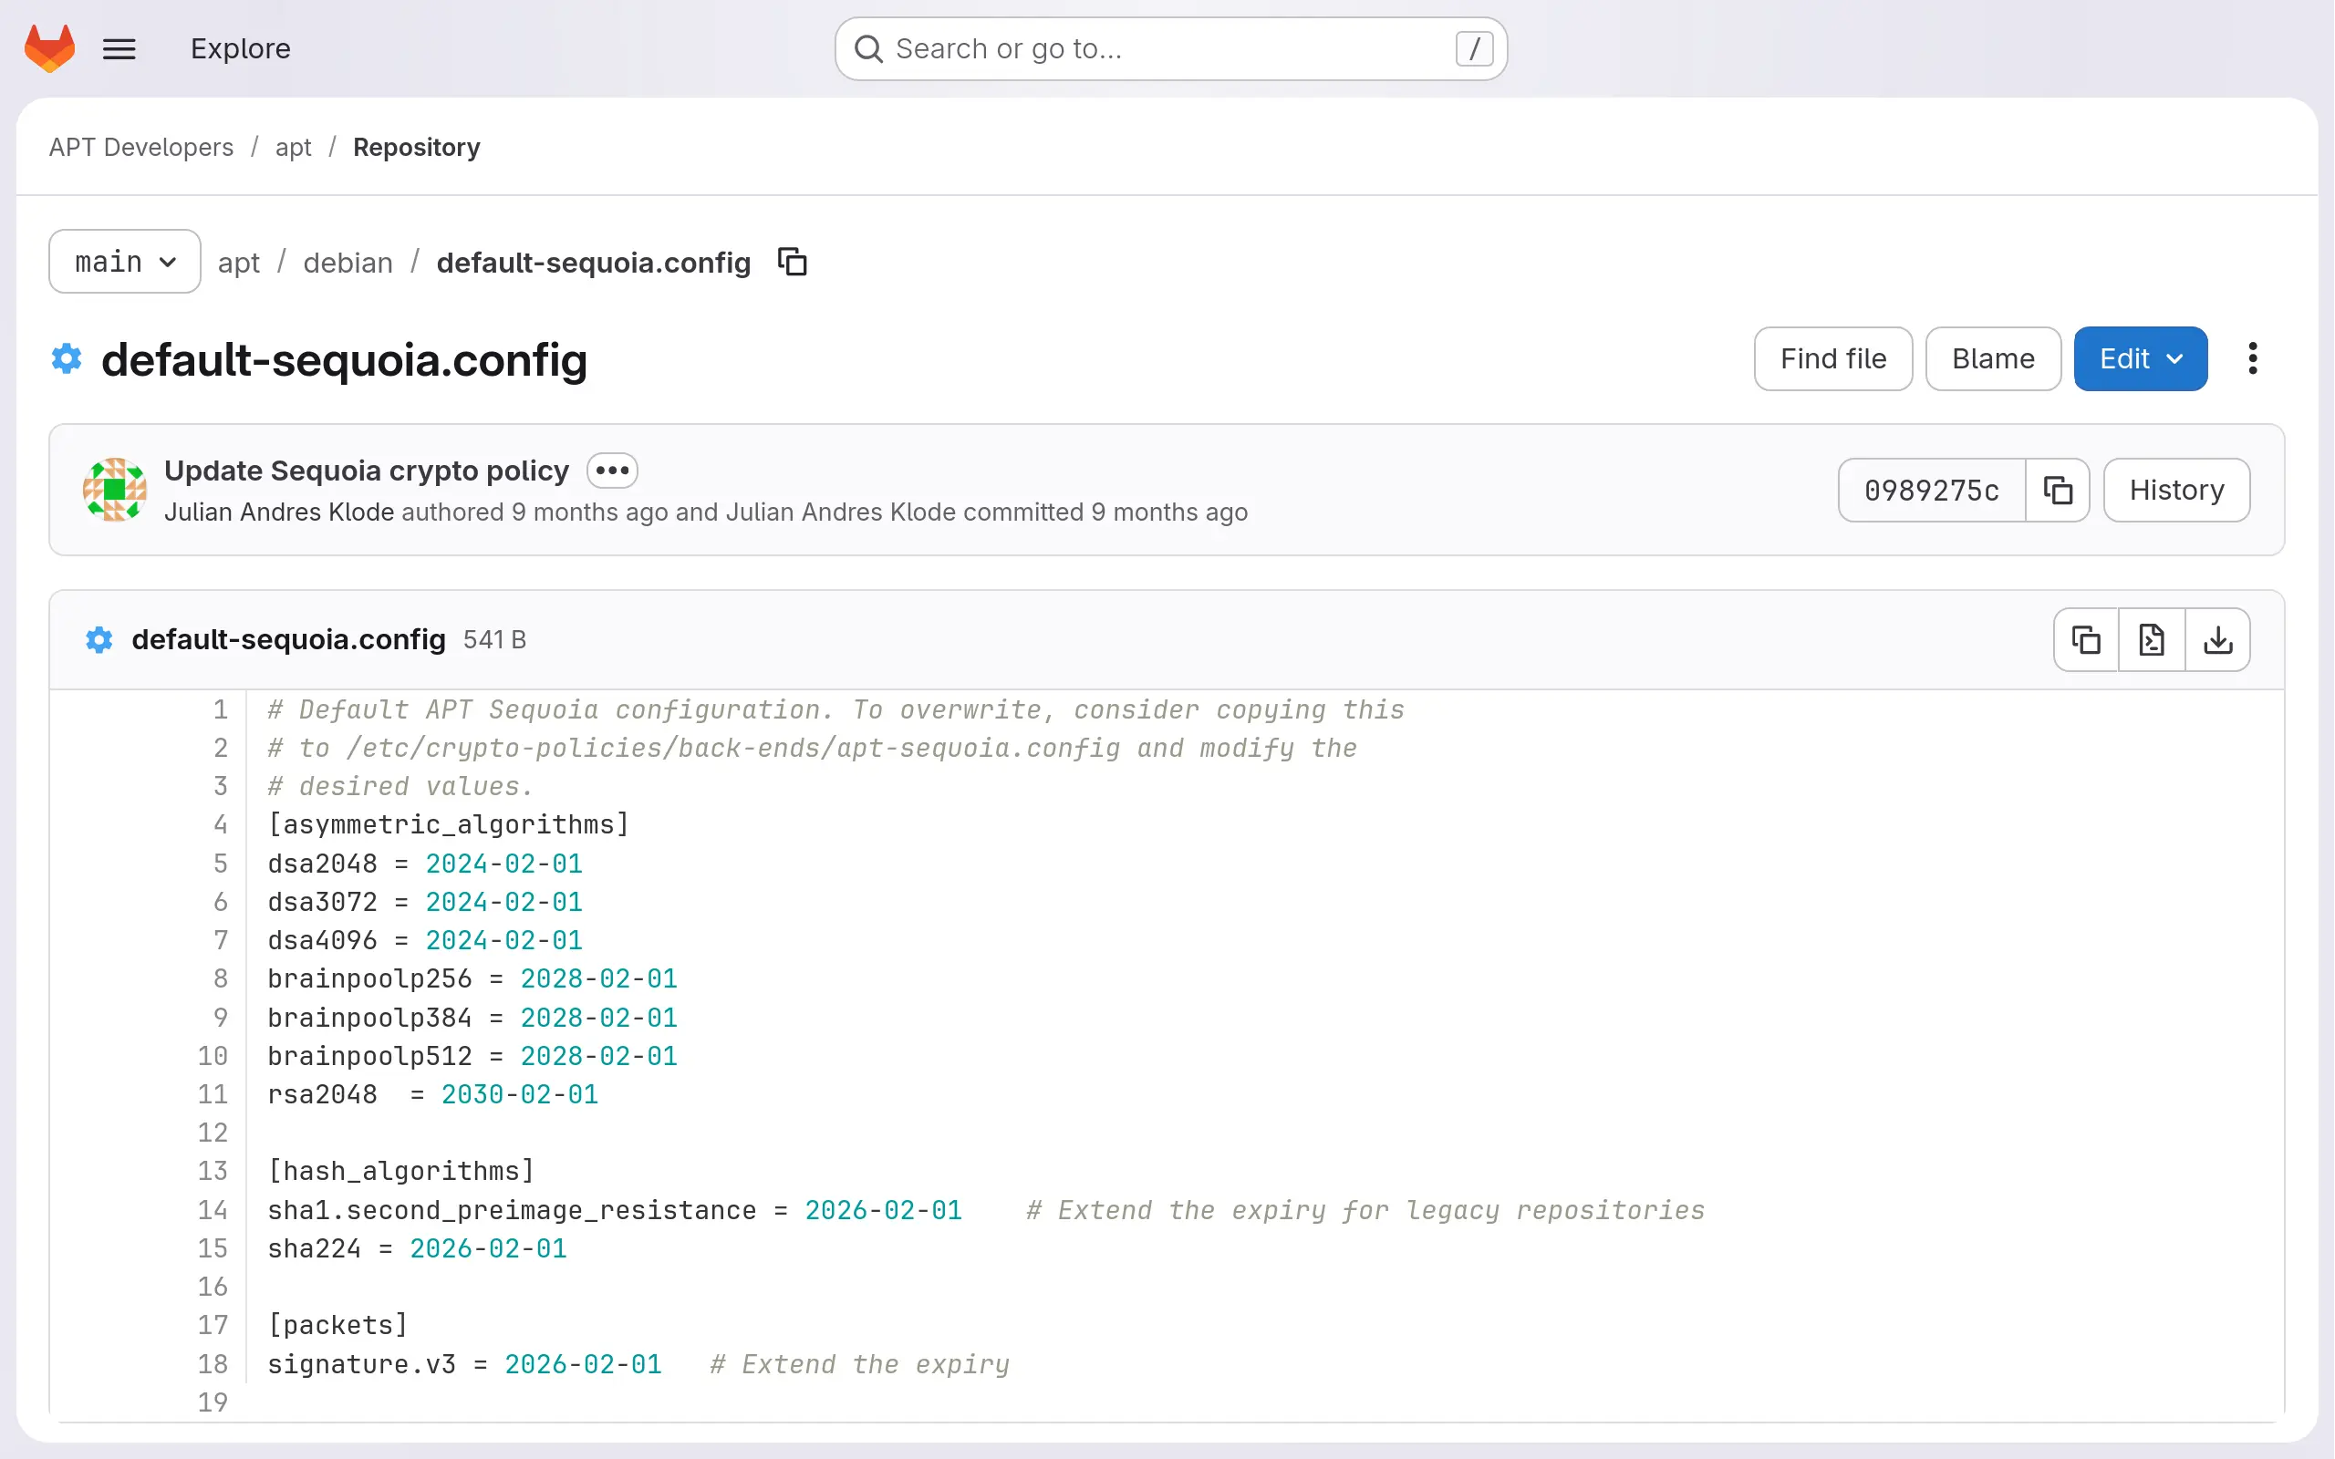Open Update Sequoia crypto policy commit

[x=366, y=471]
